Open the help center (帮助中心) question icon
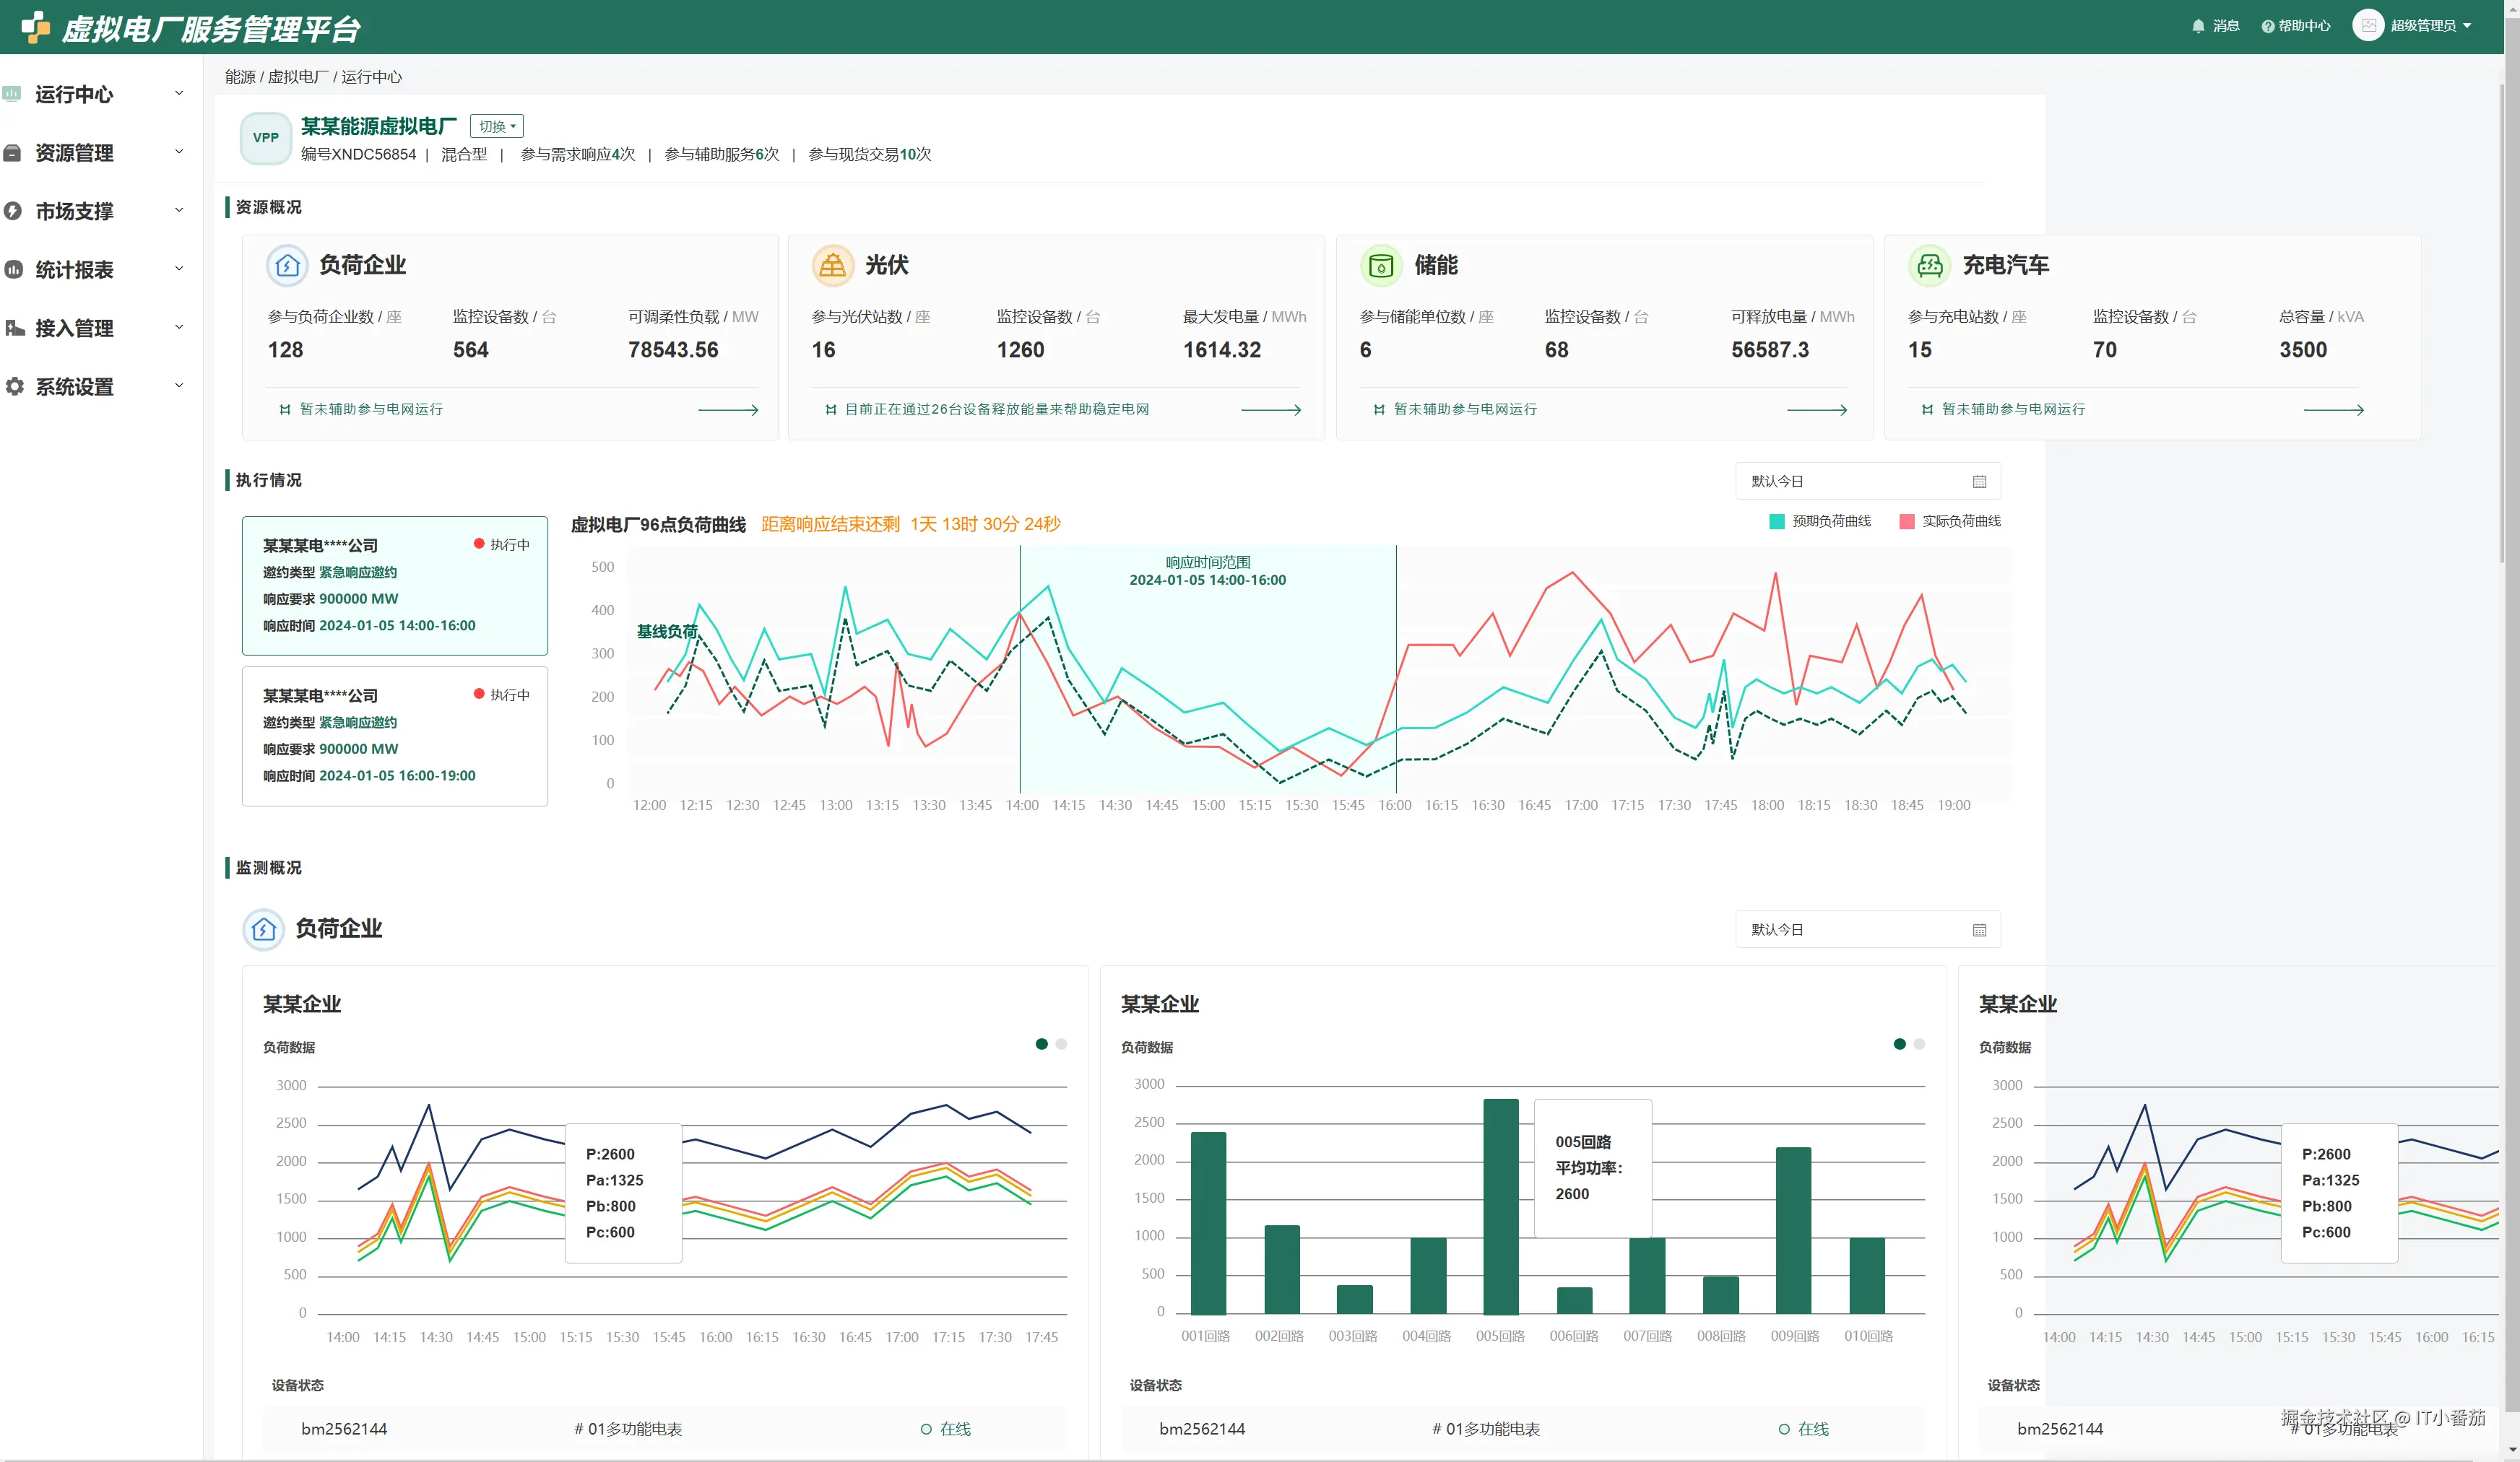Image resolution: width=2520 pixels, height=1462 pixels. tap(2267, 26)
